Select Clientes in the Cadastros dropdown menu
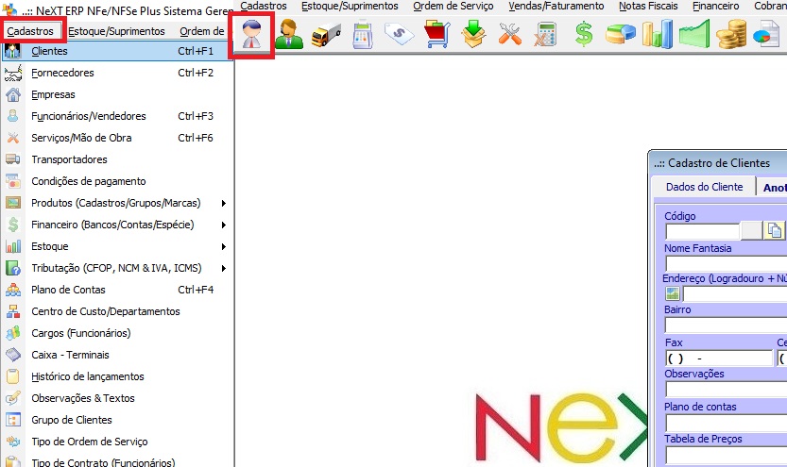 (x=118, y=51)
